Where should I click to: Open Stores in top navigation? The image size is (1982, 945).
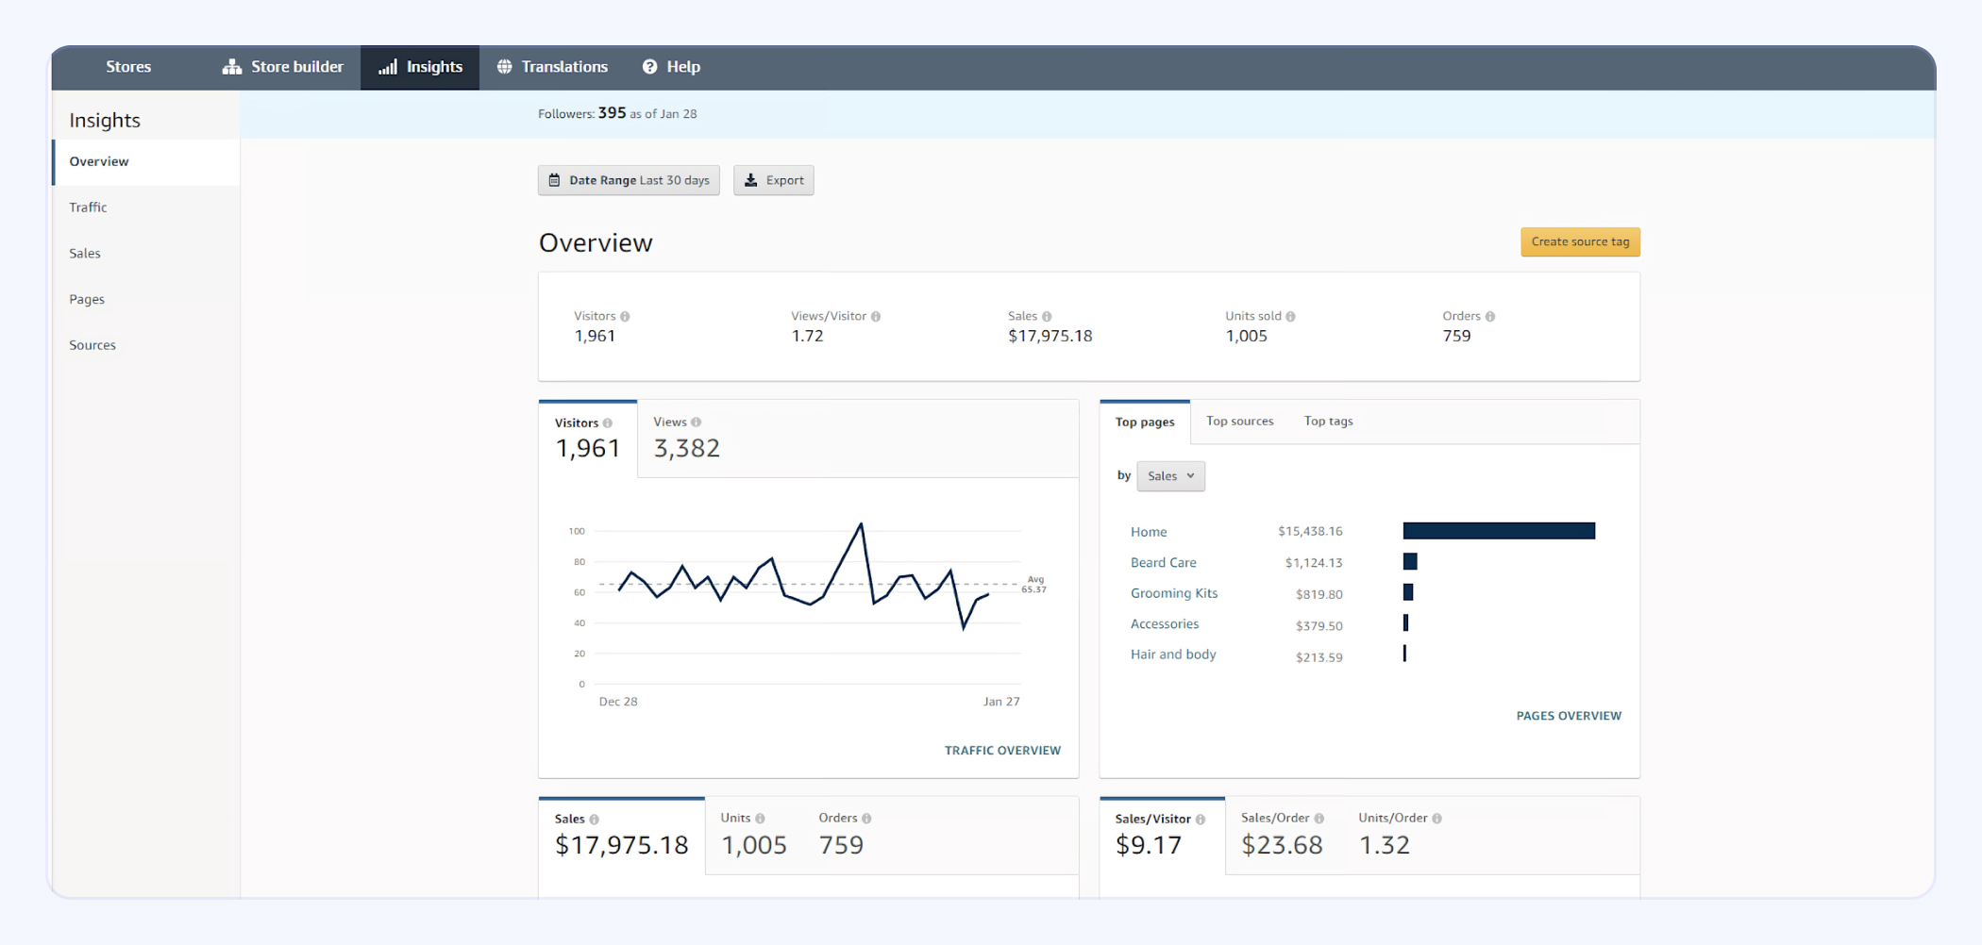point(128,67)
